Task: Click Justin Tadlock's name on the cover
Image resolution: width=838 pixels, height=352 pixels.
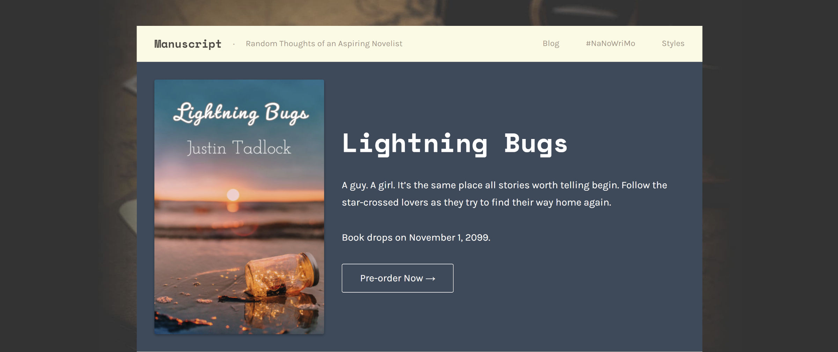Action: pos(239,148)
